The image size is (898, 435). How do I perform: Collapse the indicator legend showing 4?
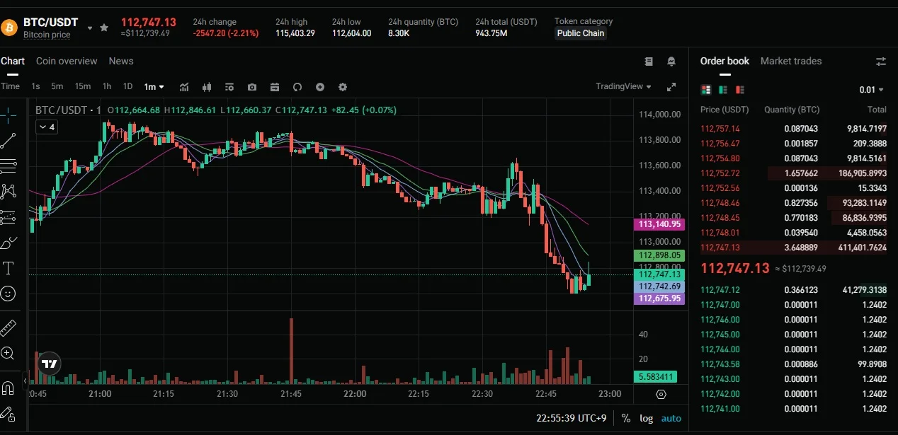(47, 127)
